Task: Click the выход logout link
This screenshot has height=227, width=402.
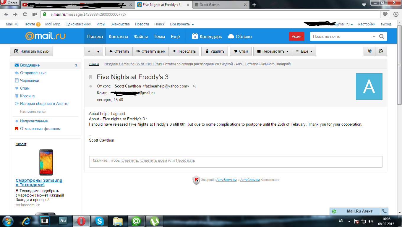Action: tap(386, 24)
